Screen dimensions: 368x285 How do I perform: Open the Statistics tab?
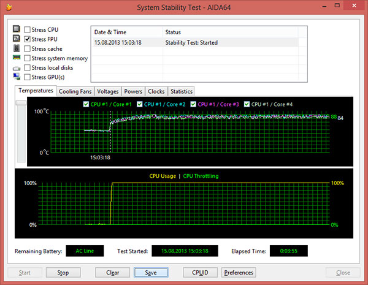[x=182, y=91]
